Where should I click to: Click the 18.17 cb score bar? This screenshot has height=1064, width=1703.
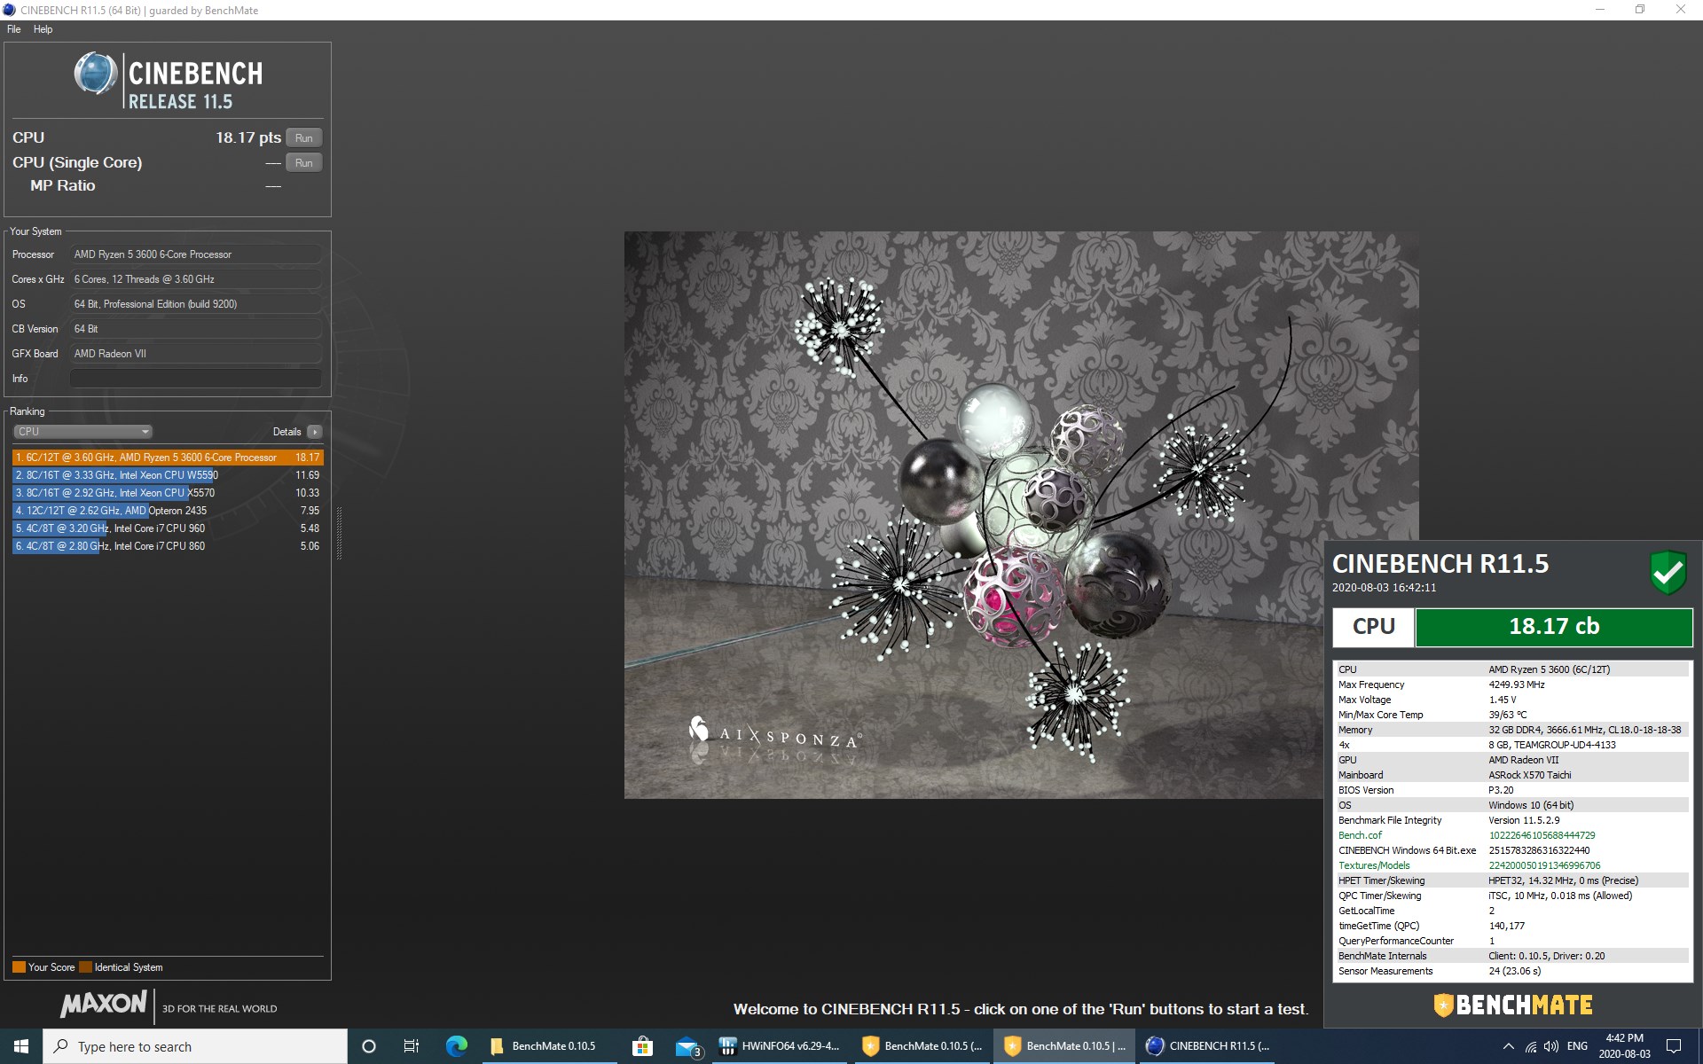(1554, 627)
